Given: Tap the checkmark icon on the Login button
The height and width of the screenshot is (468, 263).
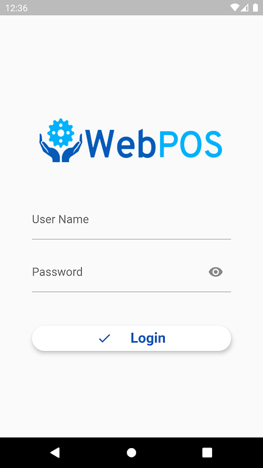Looking at the screenshot, I should (x=105, y=338).
